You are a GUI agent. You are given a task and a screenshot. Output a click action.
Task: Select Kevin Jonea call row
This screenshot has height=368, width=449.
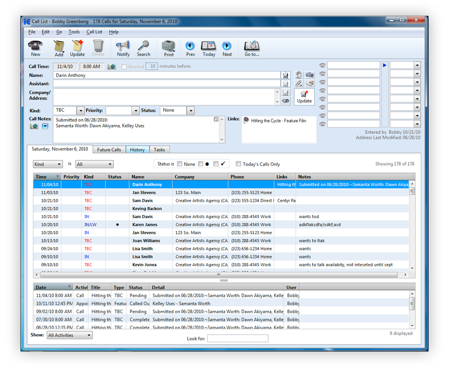point(221,265)
